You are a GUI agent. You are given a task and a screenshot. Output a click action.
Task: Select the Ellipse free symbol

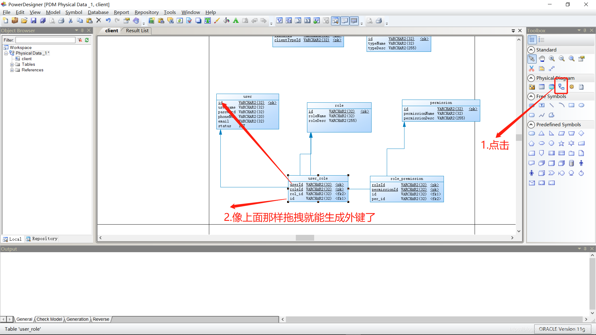(581, 105)
